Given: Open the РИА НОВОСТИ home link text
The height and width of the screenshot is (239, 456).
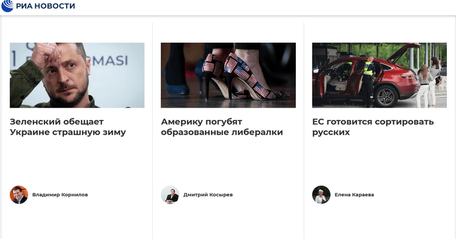Looking at the screenshot, I should (x=46, y=6).
